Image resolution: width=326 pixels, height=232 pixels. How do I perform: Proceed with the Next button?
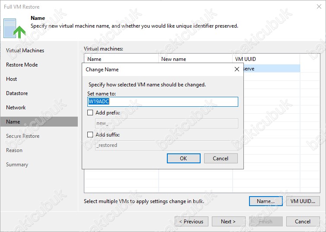pos(228,221)
